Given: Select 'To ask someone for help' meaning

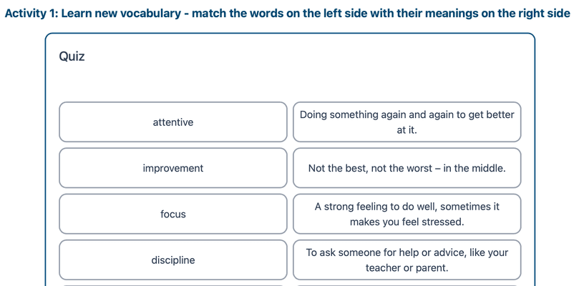Looking at the screenshot, I should [407, 260].
